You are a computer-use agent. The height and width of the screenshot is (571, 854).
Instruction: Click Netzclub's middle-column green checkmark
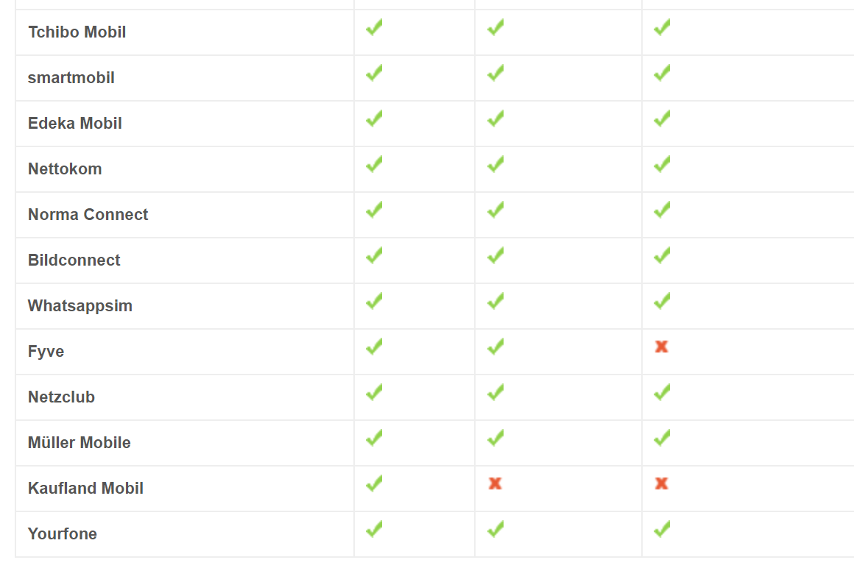(x=495, y=392)
